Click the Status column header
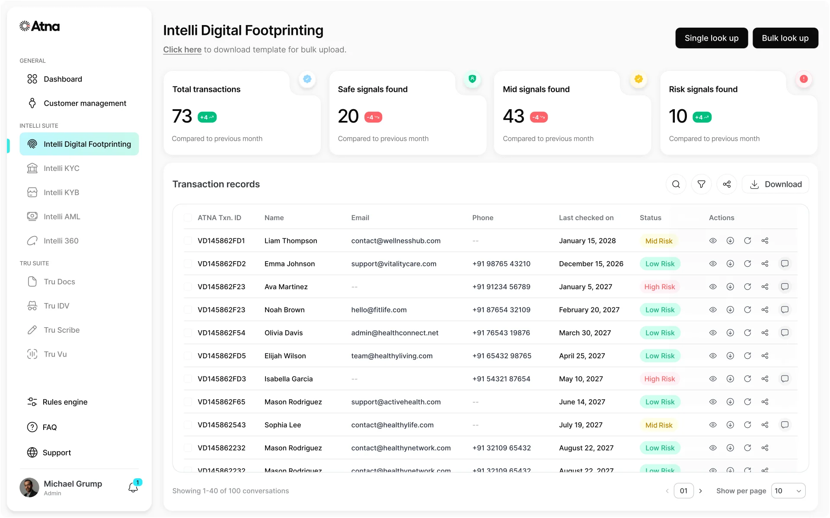 point(650,218)
